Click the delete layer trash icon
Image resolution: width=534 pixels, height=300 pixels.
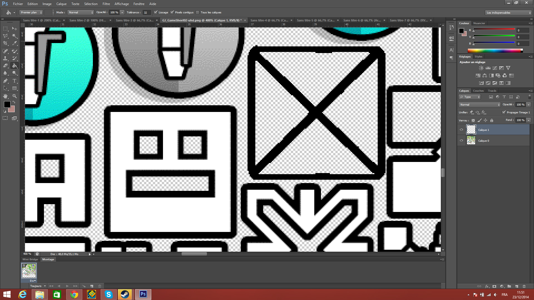(x=524, y=286)
